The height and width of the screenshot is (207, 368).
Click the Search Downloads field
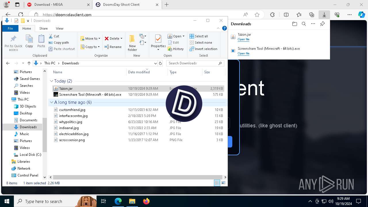(195, 63)
